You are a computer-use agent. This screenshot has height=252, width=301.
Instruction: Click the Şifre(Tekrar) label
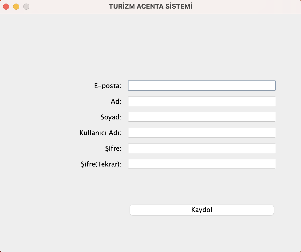(100, 164)
